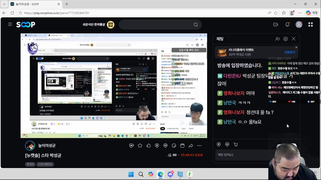Go back in the browser
Image resolution: width=321 pixels, height=180 pixels.
[x=4, y=13]
